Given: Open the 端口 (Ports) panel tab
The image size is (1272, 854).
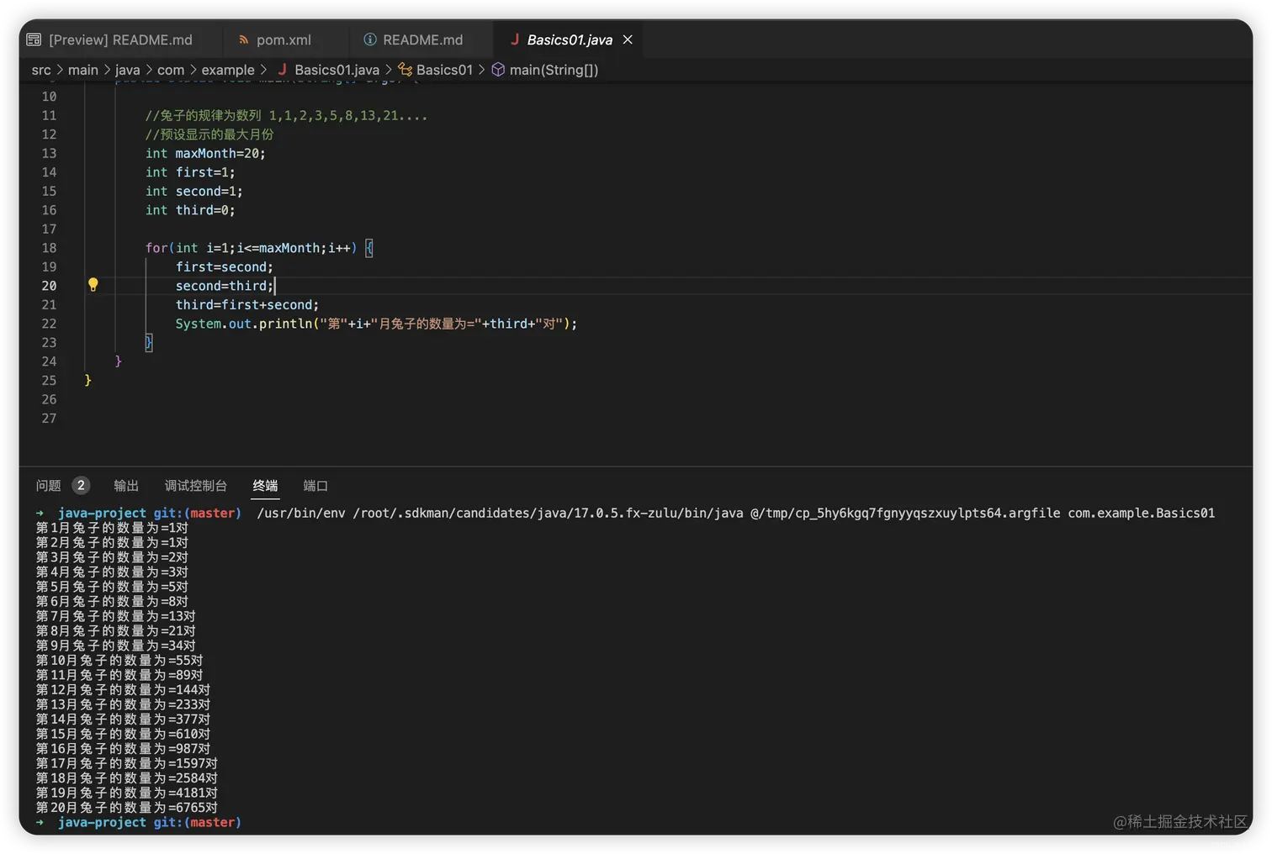Looking at the screenshot, I should [315, 486].
